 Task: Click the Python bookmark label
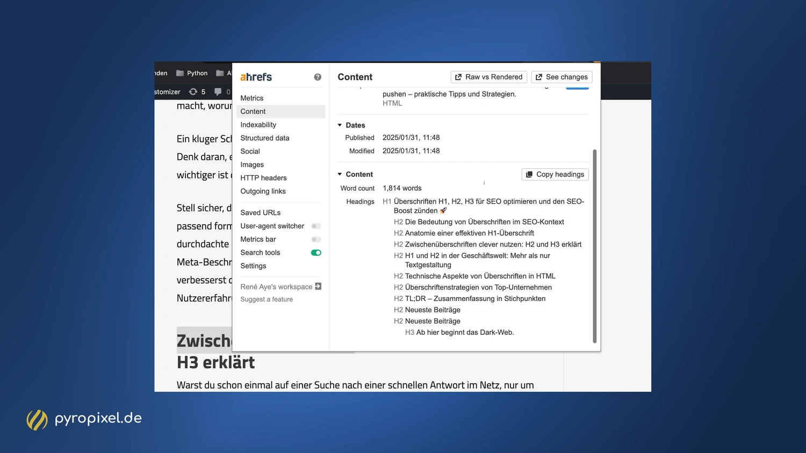pos(197,73)
